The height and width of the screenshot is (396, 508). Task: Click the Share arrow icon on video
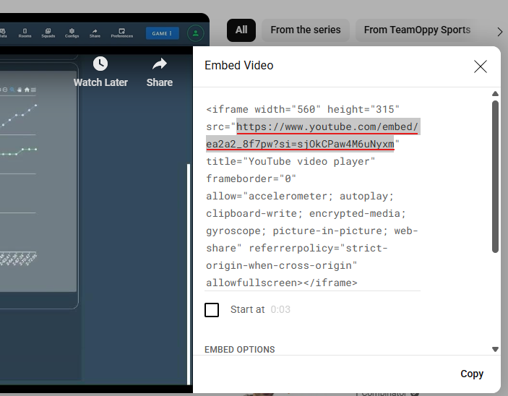pos(159,64)
